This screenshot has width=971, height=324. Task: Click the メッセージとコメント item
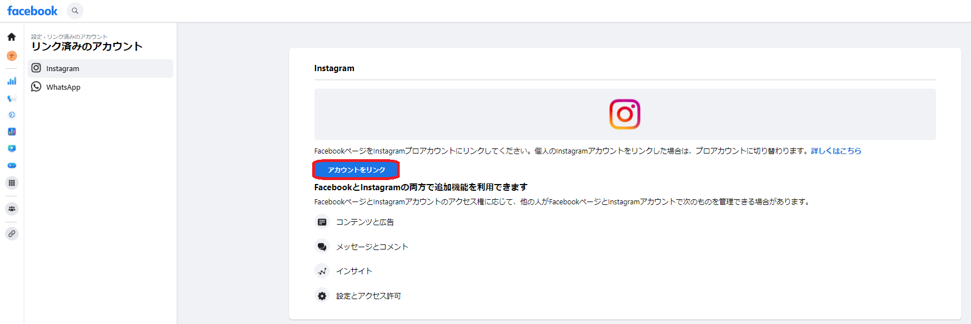(x=371, y=247)
